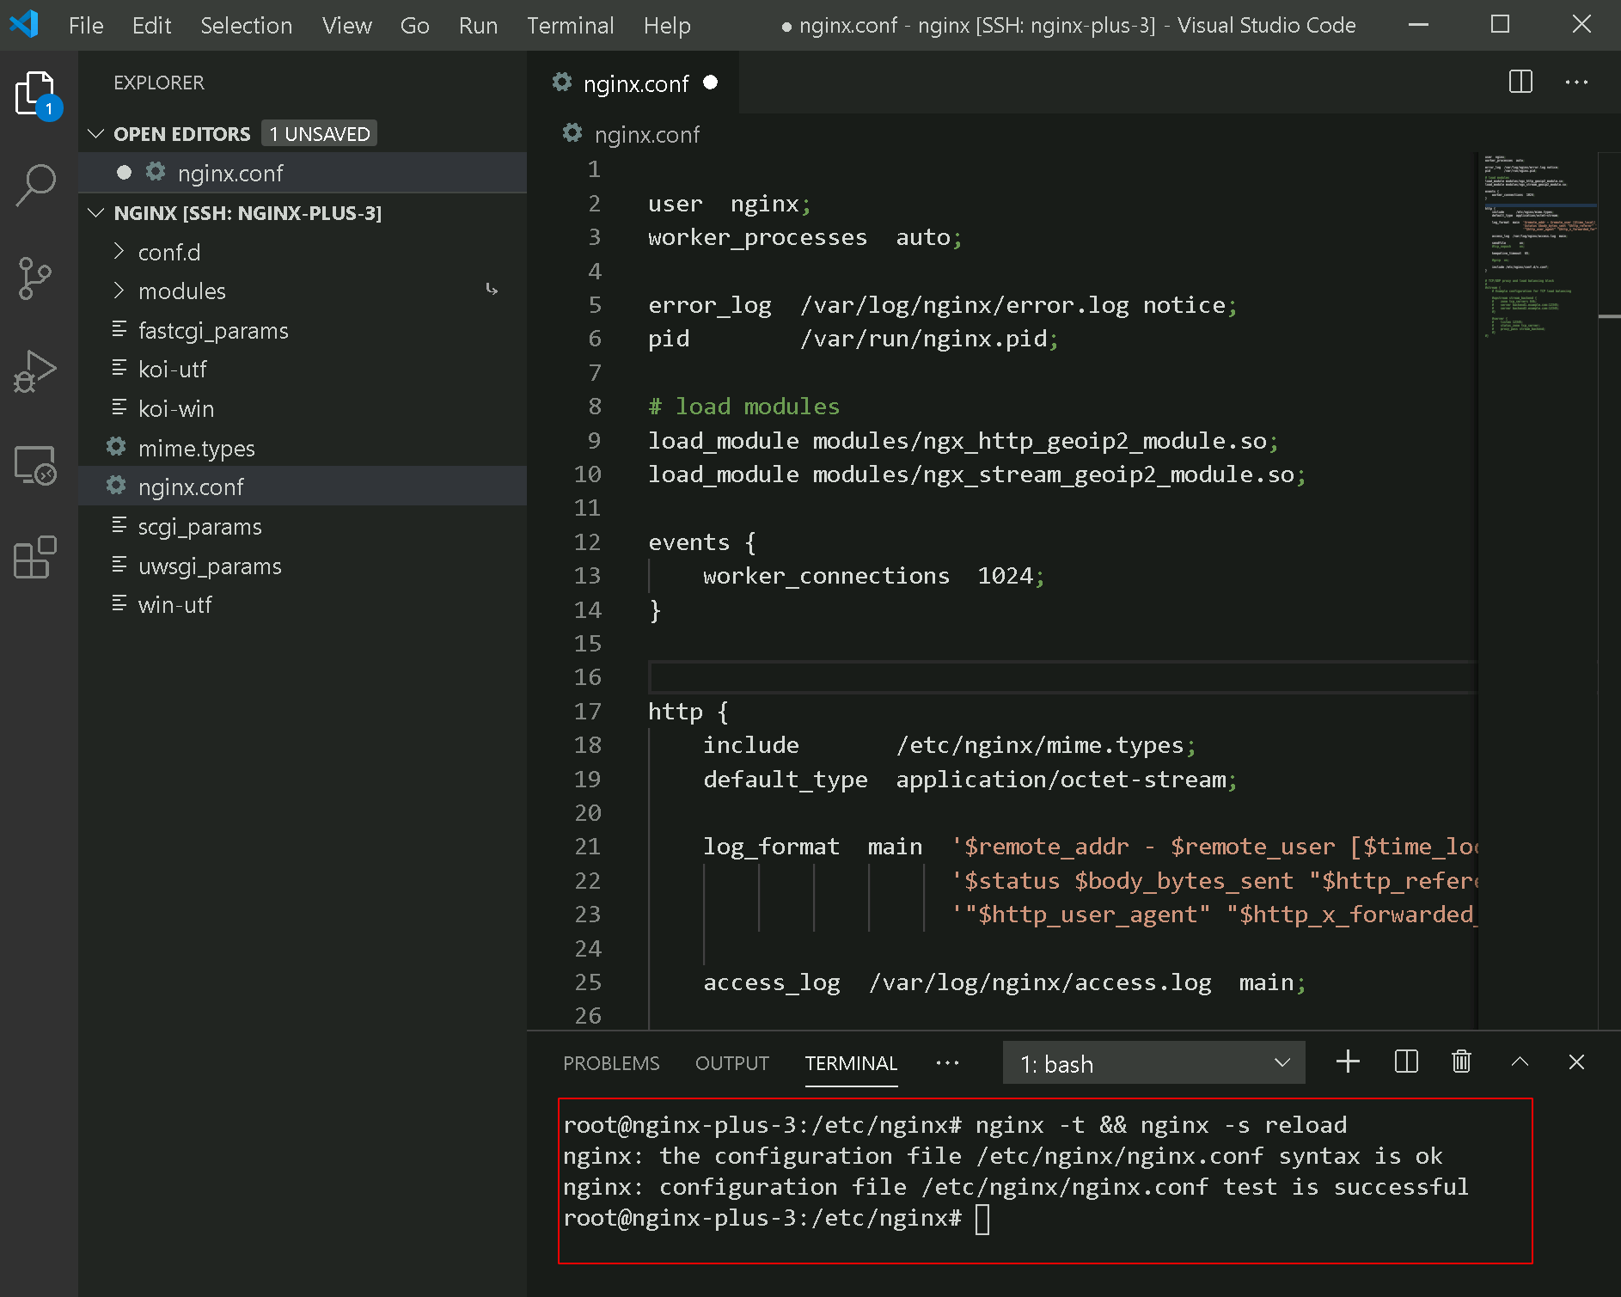Maximize the terminal panel with chevron-up icon
This screenshot has height=1297, width=1621.
(1520, 1061)
